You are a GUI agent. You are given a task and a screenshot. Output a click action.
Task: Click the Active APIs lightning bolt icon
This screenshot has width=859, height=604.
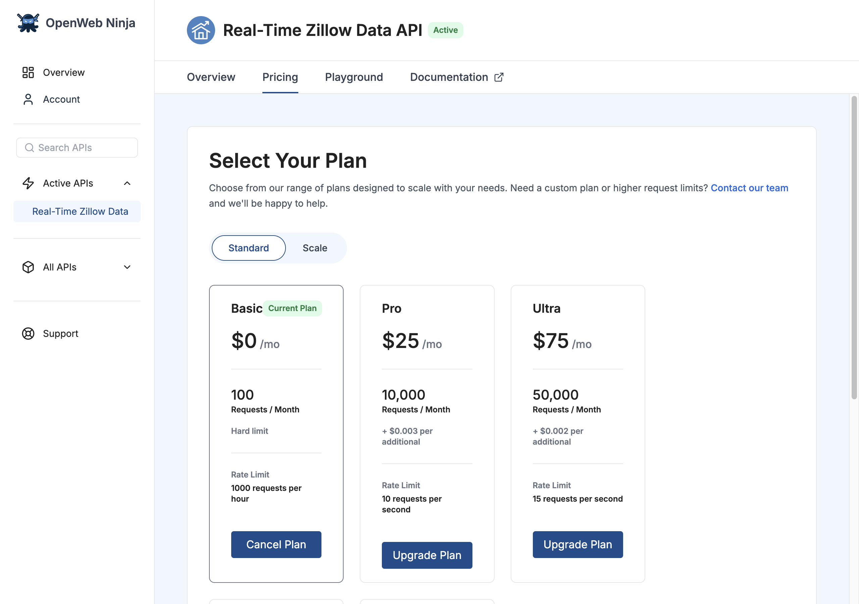[x=28, y=183]
